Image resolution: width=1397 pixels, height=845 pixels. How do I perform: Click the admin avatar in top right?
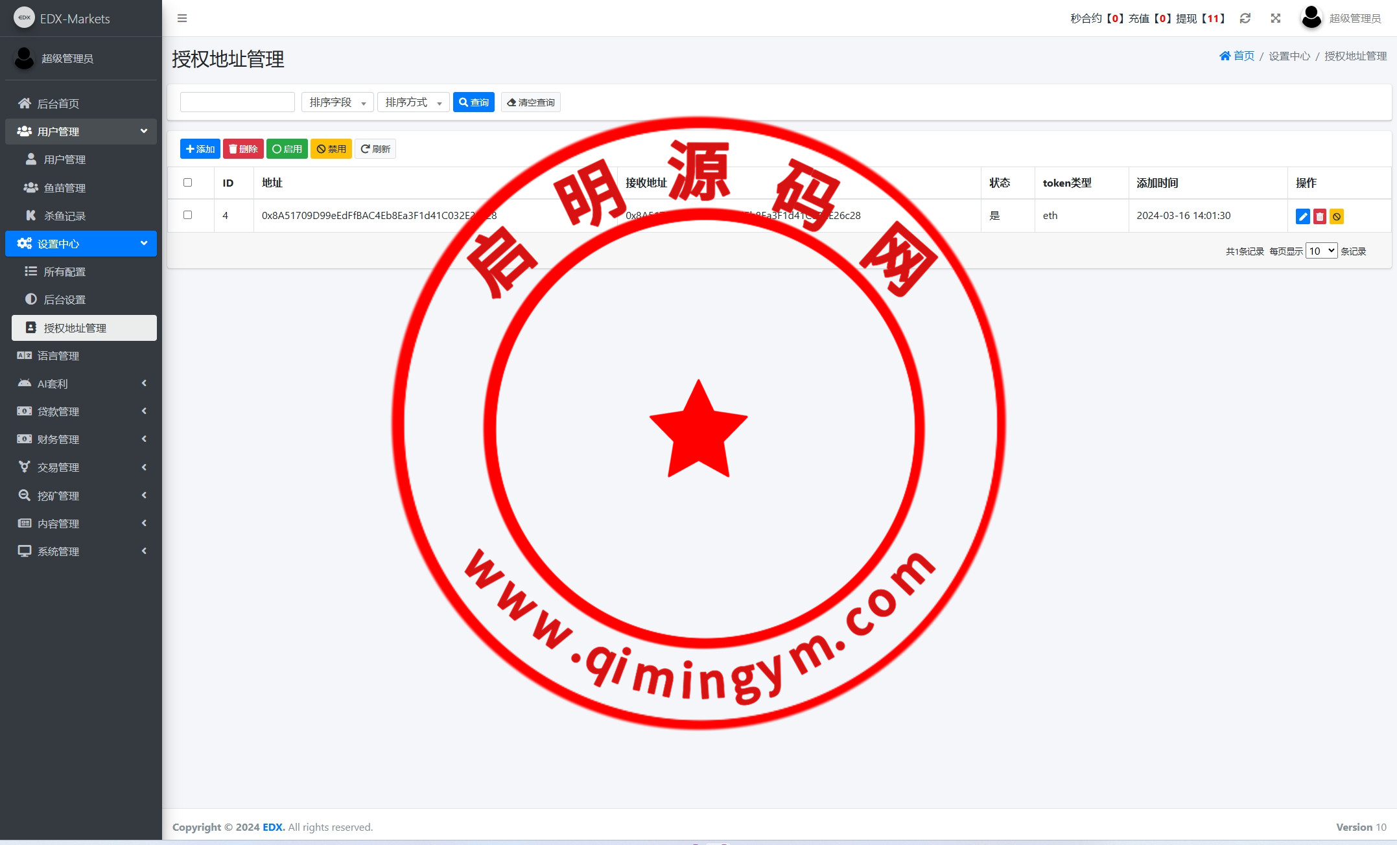(x=1311, y=17)
